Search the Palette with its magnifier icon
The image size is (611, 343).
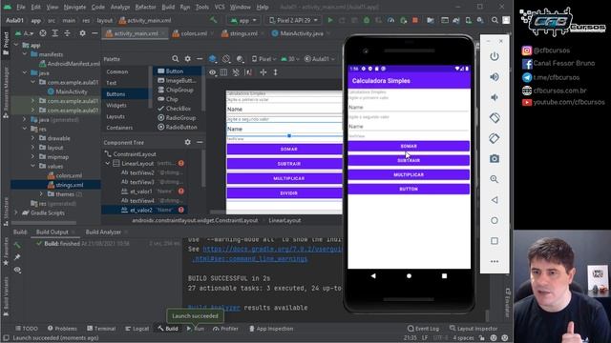click(176, 59)
